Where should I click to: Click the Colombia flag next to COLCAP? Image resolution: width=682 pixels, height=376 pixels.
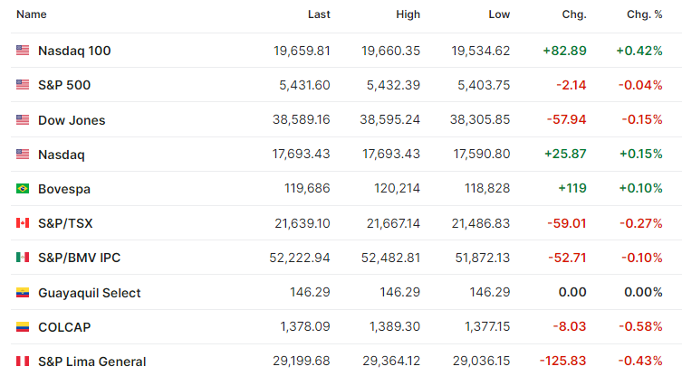23,326
